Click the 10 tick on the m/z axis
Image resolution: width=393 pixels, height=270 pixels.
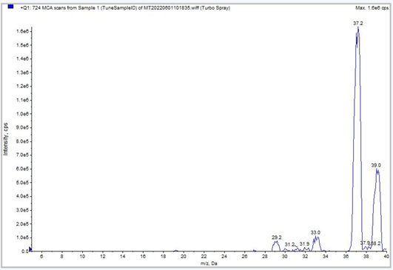click(x=82, y=256)
